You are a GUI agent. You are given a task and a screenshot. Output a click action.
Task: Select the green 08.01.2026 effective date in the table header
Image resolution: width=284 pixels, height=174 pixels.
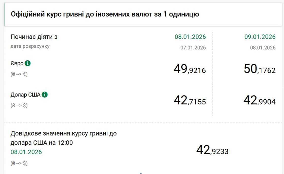tap(190, 37)
